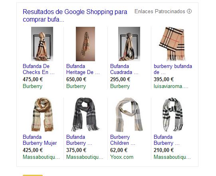
Task: Select the 62,00 € pale scarf image
Action: [x=129, y=114]
